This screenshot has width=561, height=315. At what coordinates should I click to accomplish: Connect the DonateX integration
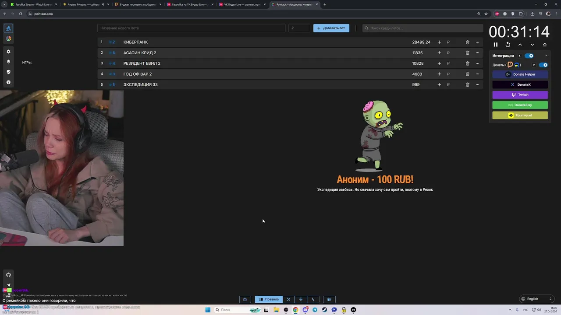[x=520, y=84]
